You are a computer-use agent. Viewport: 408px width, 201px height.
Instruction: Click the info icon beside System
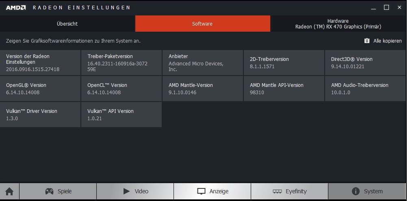(356, 191)
